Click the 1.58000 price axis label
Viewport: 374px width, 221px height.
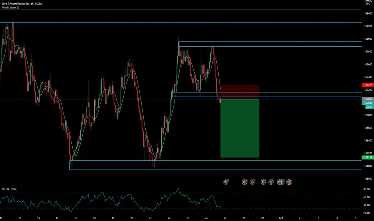tap(368, 39)
